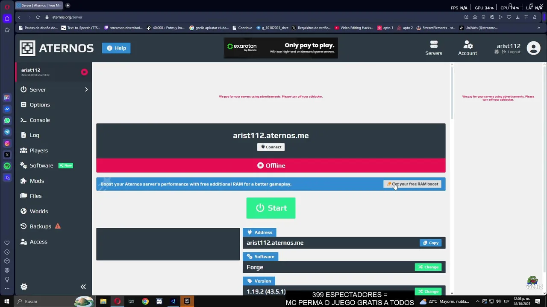Open Video Editing Hacks bookmark
Screen dimensions: 547x307
pos(354,28)
